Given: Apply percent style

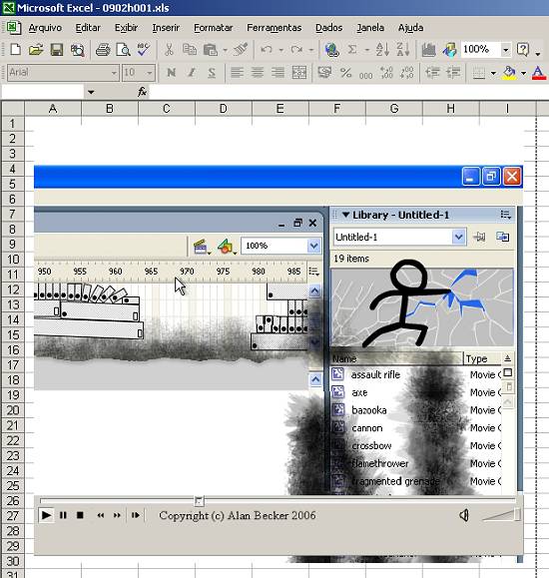Looking at the screenshot, I should (345, 72).
